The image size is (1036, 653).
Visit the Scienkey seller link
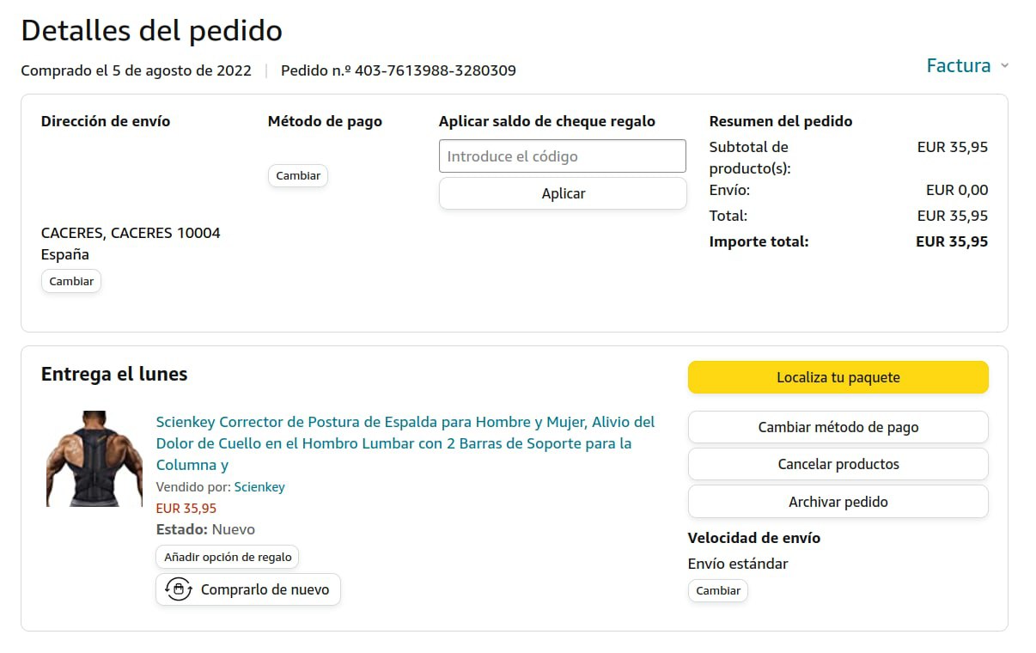click(x=259, y=487)
